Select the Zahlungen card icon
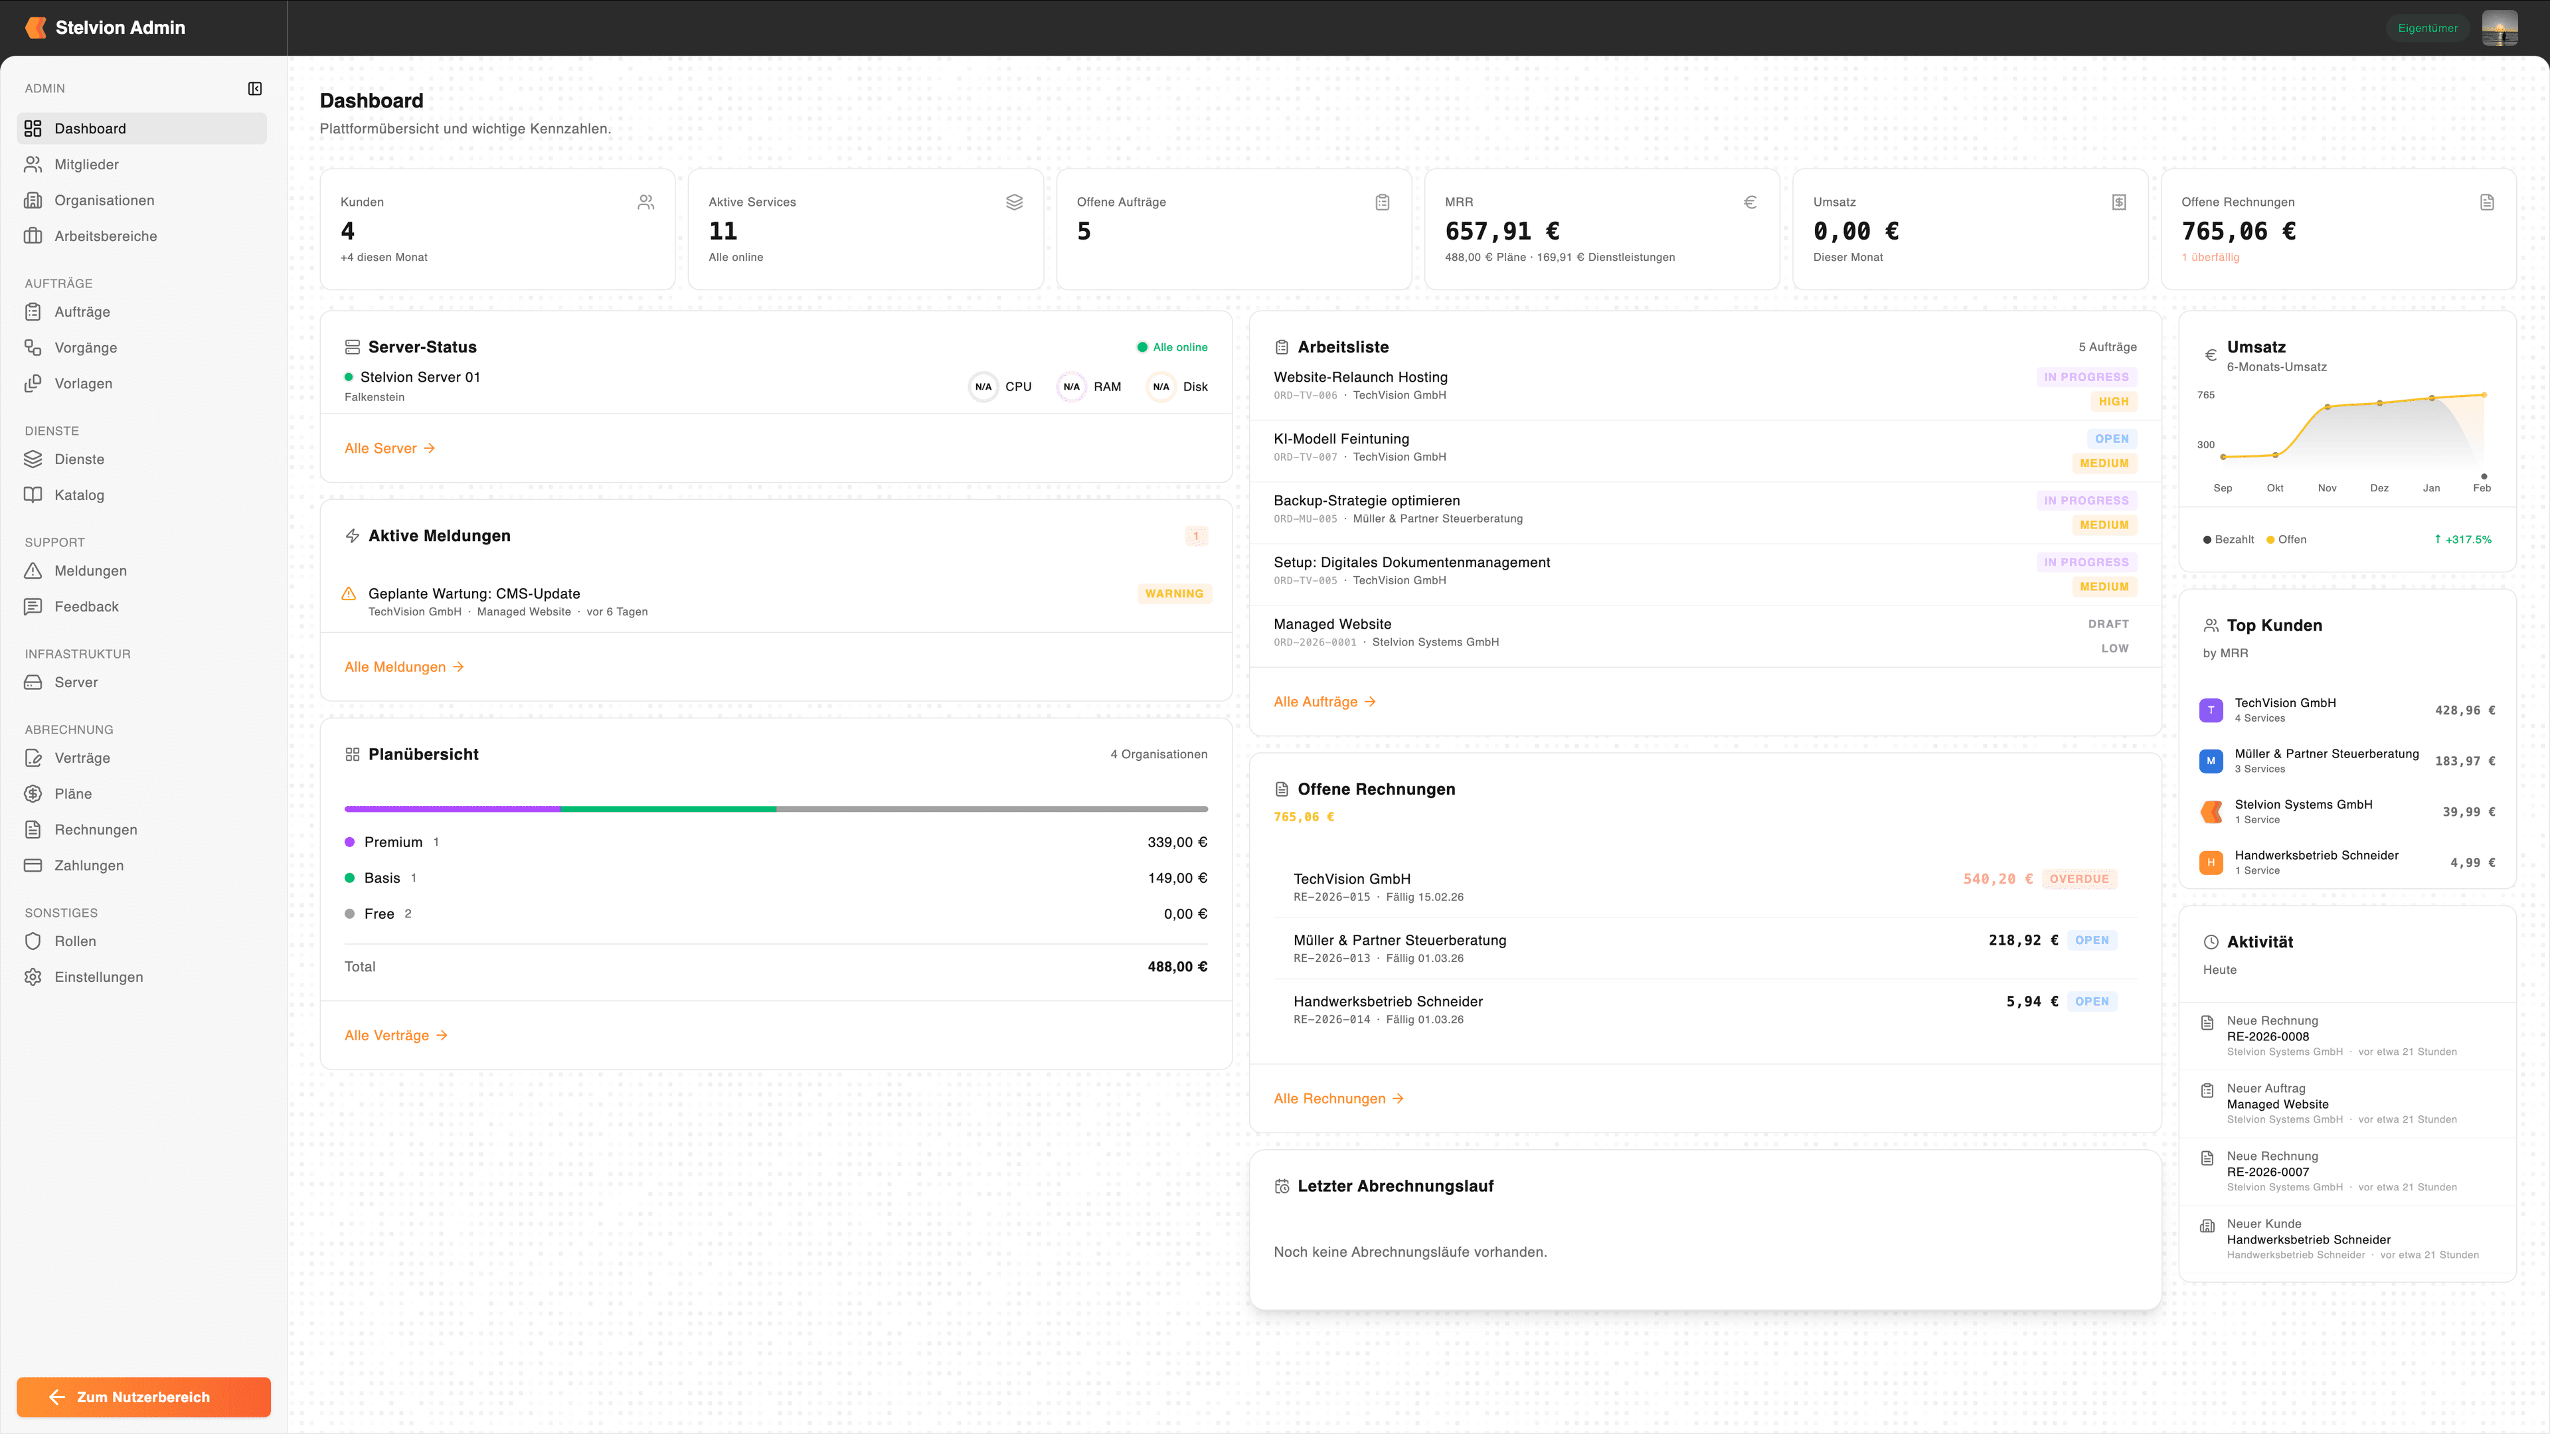 pyautogui.click(x=33, y=865)
